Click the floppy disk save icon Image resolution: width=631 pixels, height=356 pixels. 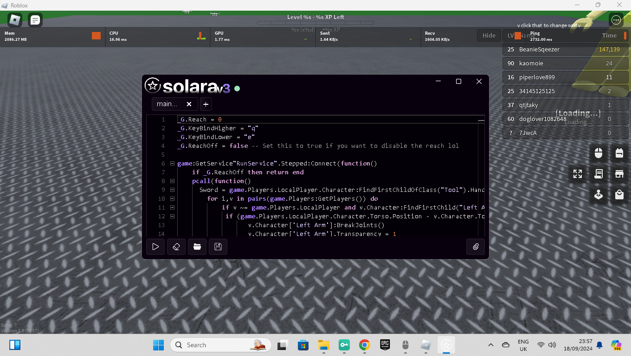pyautogui.click(x=218, y=247)
